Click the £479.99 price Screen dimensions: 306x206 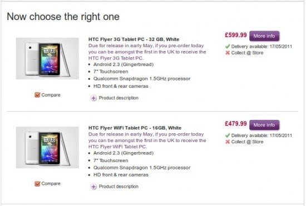click(236, 124)
